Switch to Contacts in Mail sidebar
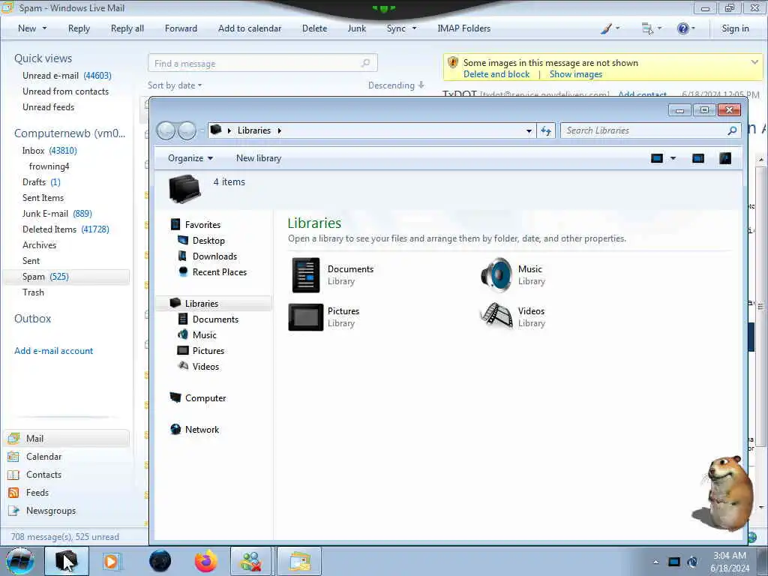 (x=43, y=475)
